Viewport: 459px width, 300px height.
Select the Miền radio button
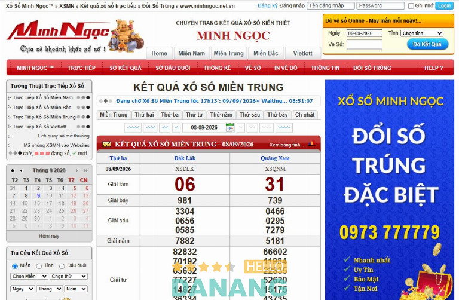click(x=14, y=266)
